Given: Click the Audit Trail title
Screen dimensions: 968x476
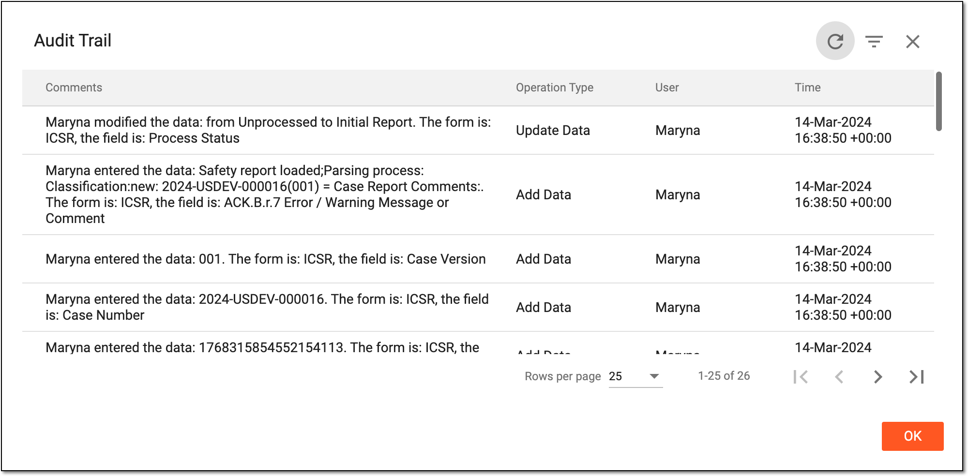Looking at the screenshot, I should pyautogui.click(x=73, y=41).
